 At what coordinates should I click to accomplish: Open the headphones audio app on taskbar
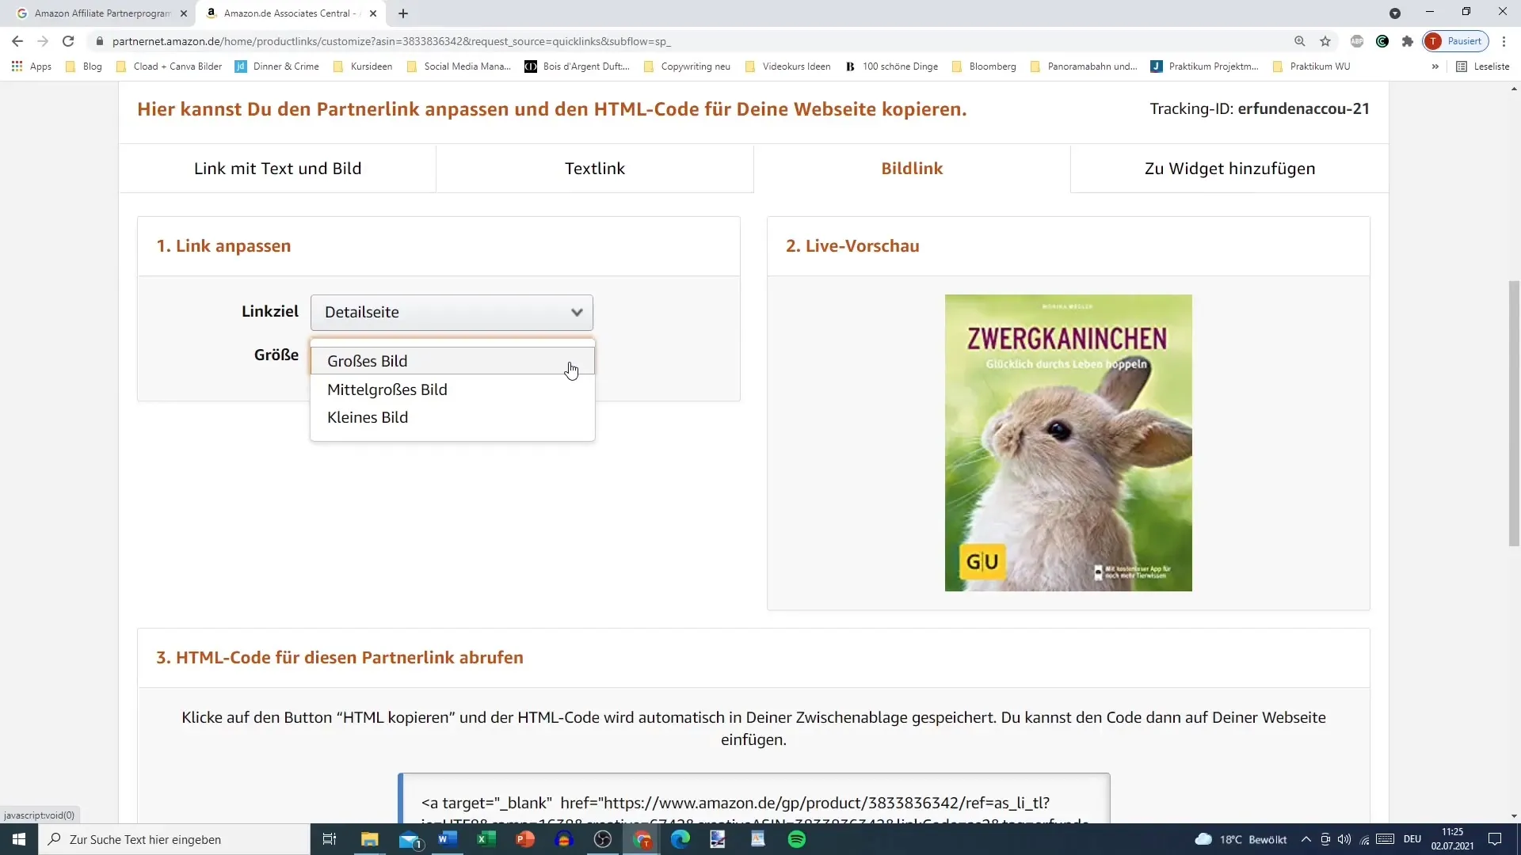click(x=564, y=839)
